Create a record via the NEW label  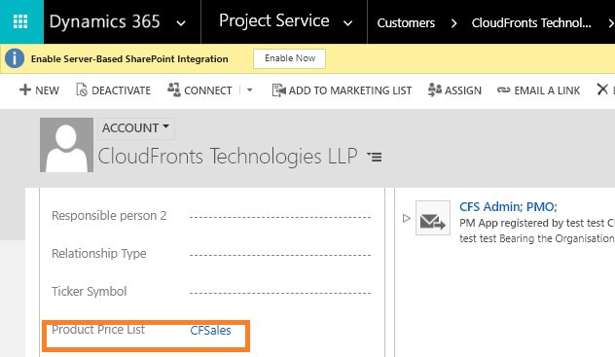coord(47,90)
